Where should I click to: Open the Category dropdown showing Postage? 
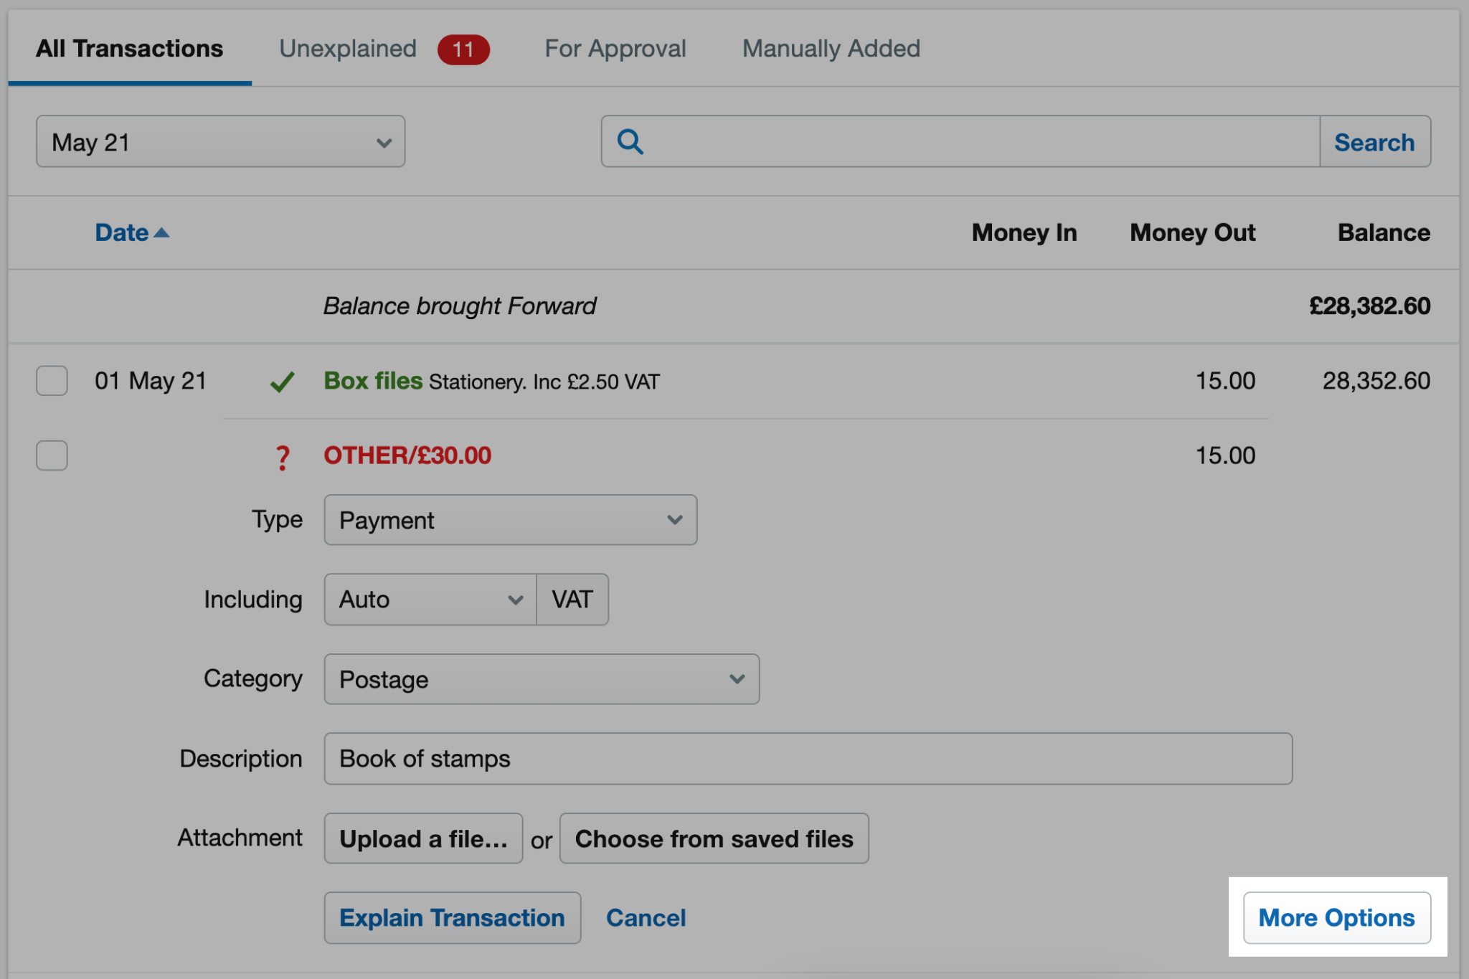542,679
